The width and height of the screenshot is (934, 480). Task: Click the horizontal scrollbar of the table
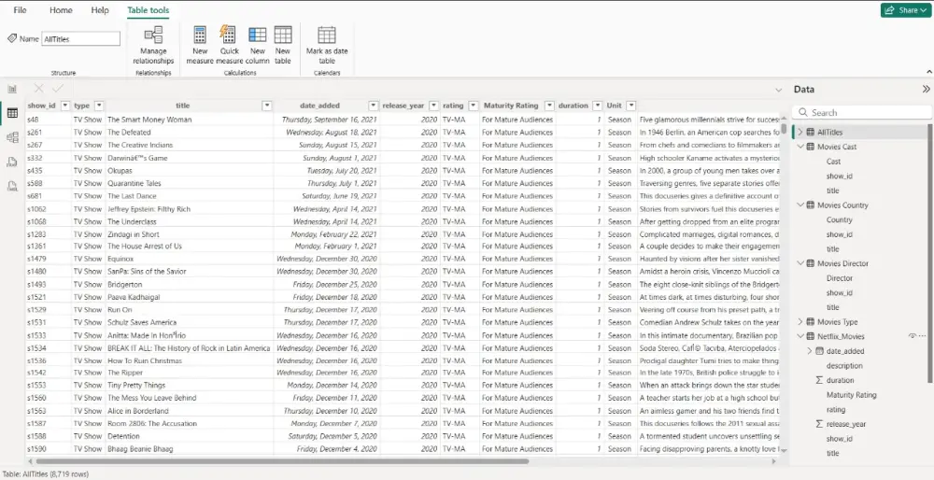[x=282, y=461]
